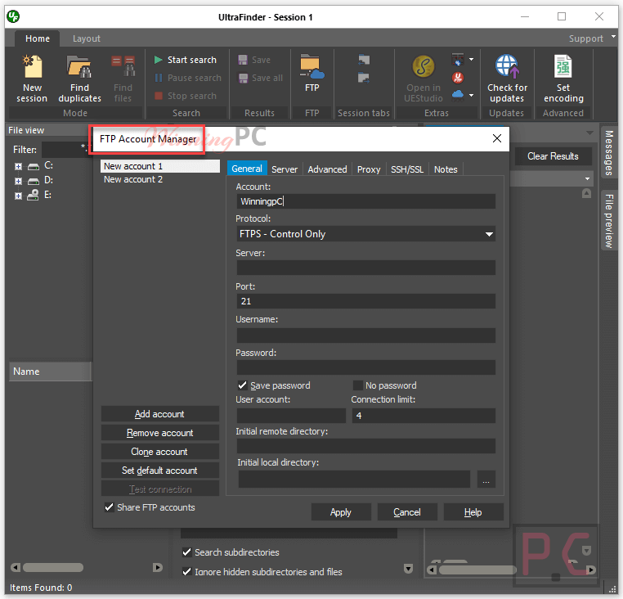The height and width of the screenshot is (599, 623).
Task: Click into the Username input field
Action: [x=366, y=336]
